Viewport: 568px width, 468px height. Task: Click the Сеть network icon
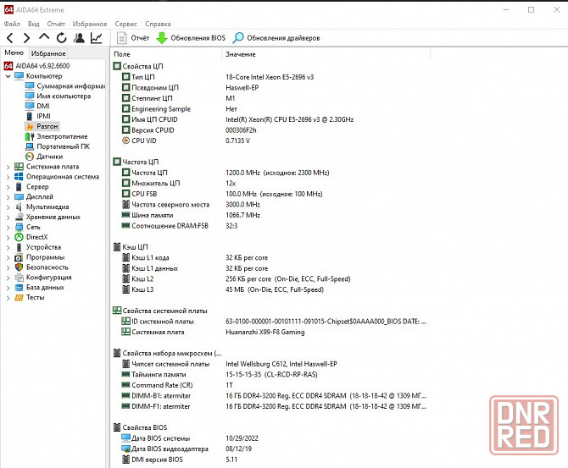[x=19, y=227]
